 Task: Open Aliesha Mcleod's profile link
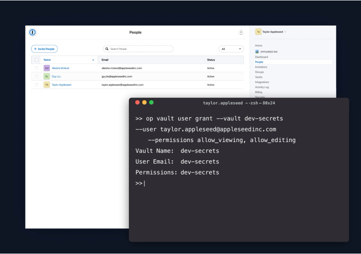tap(60, 68)
